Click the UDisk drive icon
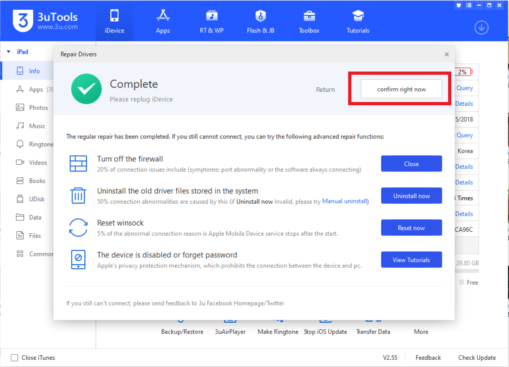509x367 pixels. click(20, 199)
